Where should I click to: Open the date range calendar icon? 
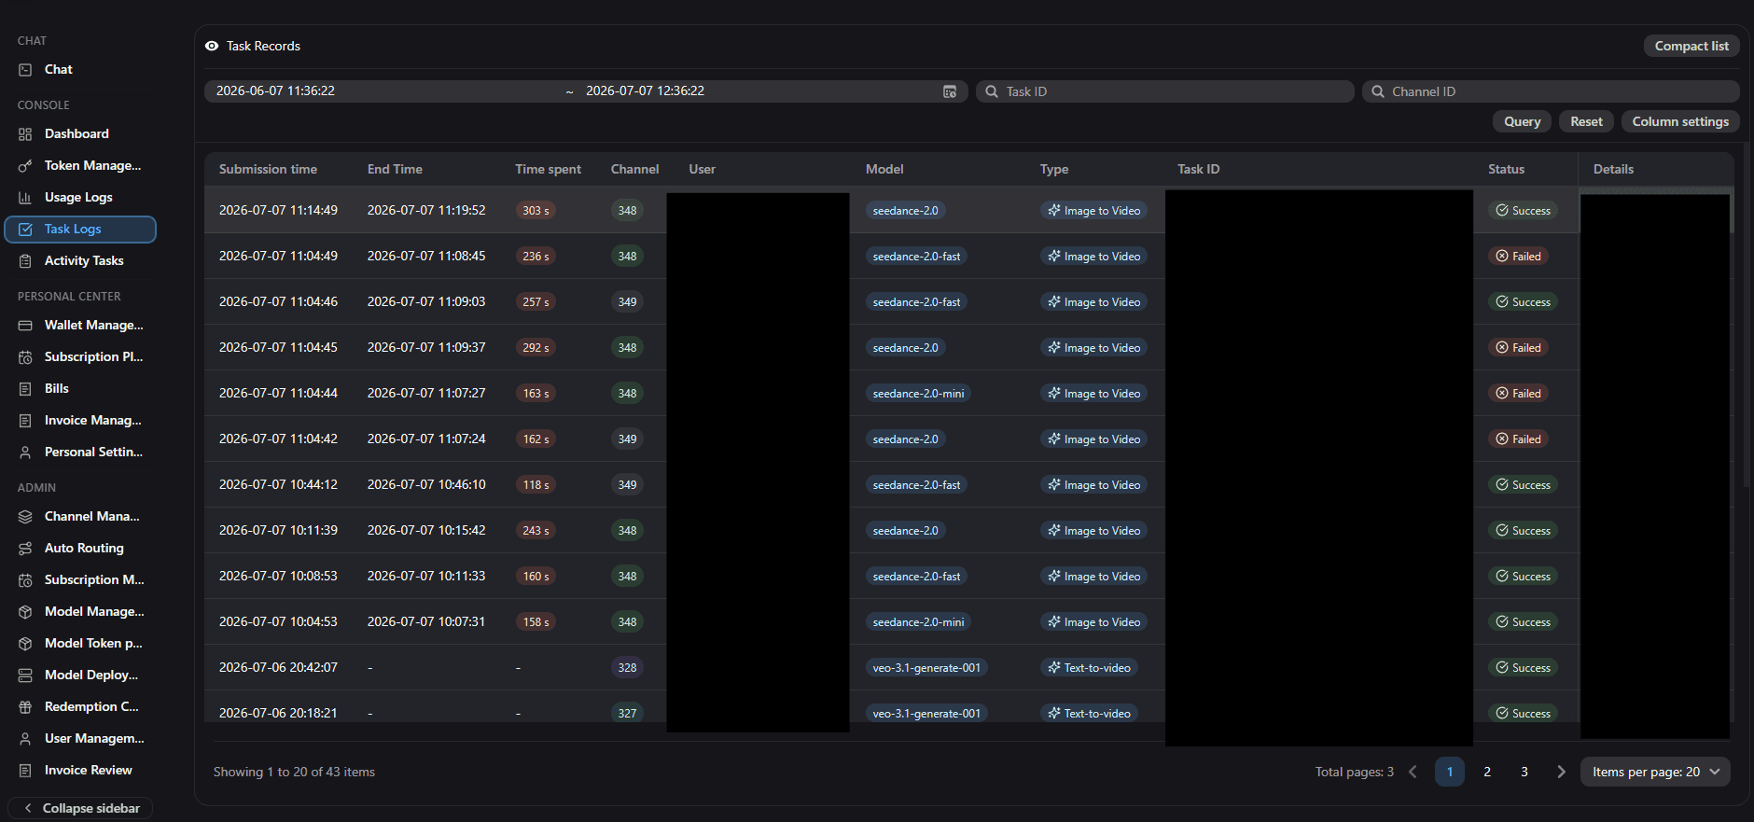(x=950, y=91)
